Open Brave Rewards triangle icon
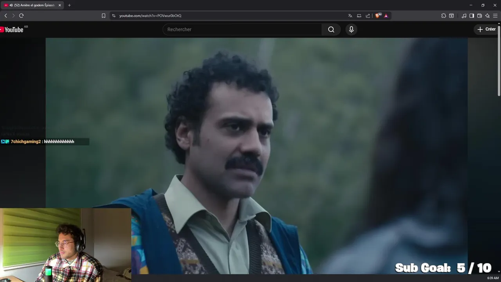The image size is (501, 282). tap(386, 16)
